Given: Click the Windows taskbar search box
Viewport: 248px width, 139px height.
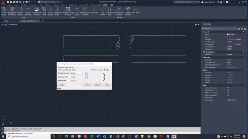Looking at the screenshot, I should pyautogui.click(x=28, y=136).
